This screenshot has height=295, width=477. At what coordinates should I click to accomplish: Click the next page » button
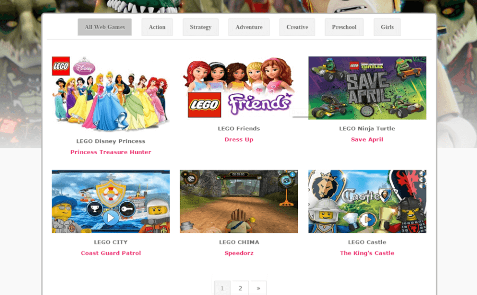(258, 288)
